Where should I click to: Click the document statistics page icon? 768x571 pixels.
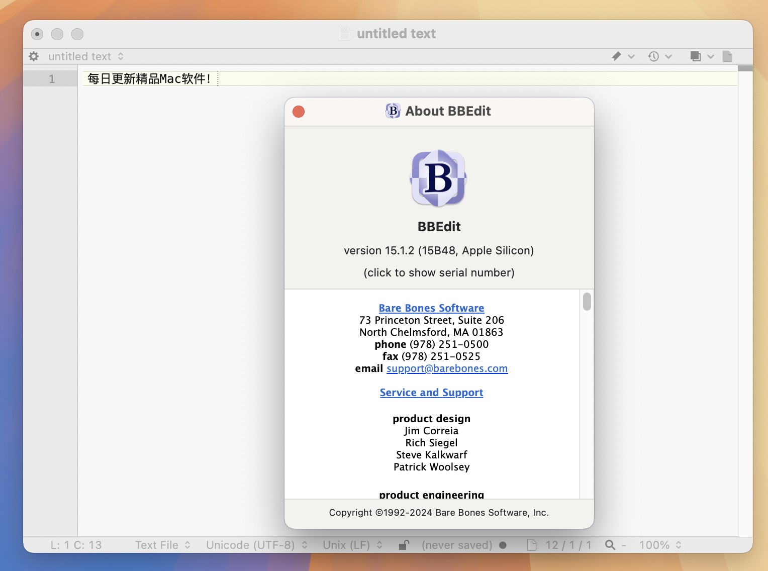(531, 545)
